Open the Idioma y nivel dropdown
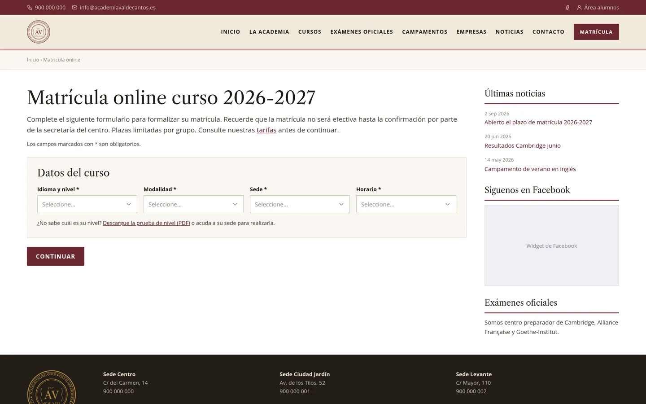Screen dimensions: 646x404 (87, 204)
